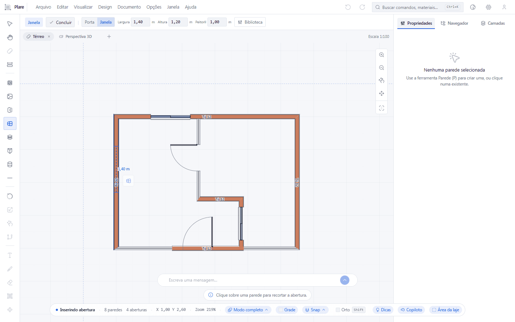Expand the Snap options dropdown
This screenshot has width=515, height=322.
pos(315,310)
